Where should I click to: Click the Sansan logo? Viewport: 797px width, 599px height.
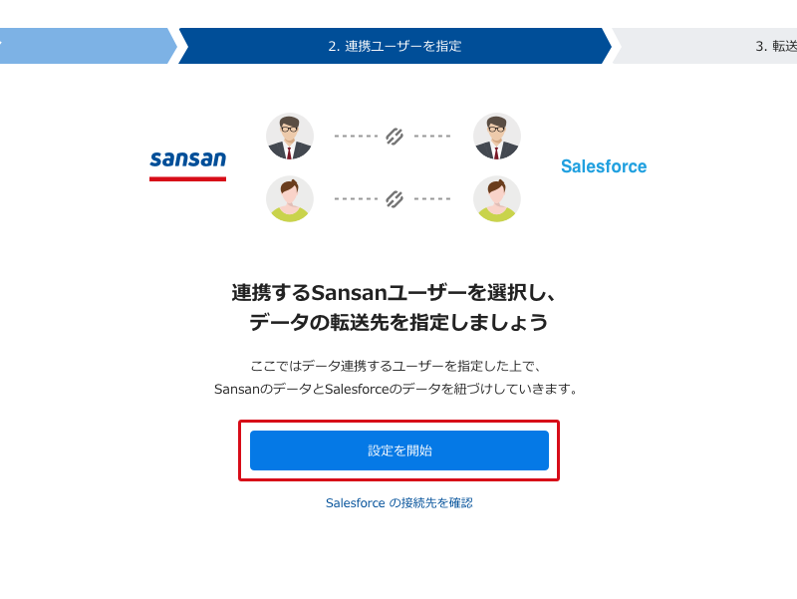(x=187, y=159)
